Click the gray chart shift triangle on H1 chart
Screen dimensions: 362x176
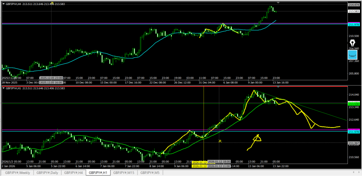click(278, 87)
